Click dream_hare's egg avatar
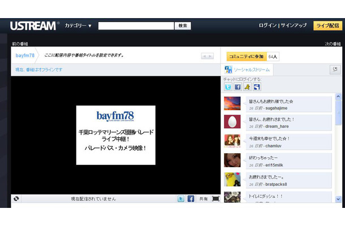 pos(232,121)
